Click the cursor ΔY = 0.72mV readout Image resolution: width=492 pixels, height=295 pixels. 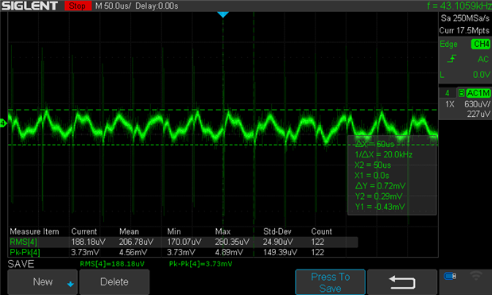pyautogui.click(x=380, y=186)
